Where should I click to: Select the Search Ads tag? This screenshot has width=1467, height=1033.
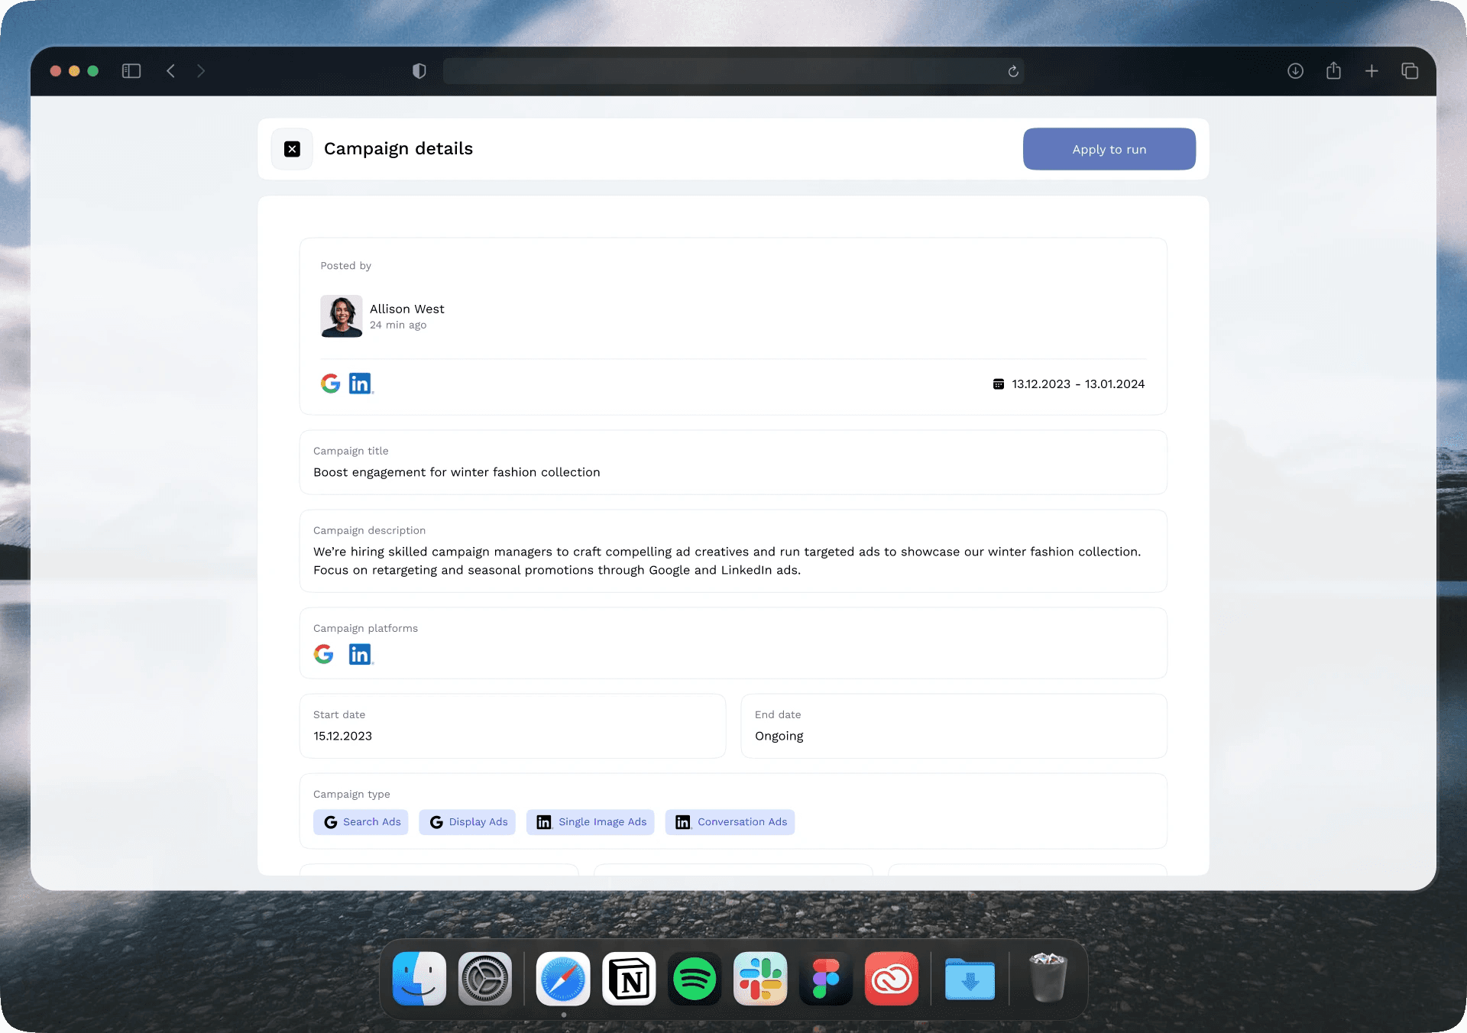coord(361,822)
